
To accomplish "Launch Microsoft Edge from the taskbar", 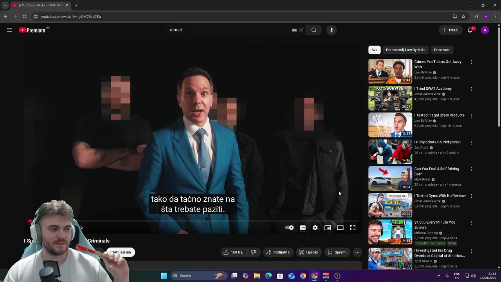I will 269,276.
